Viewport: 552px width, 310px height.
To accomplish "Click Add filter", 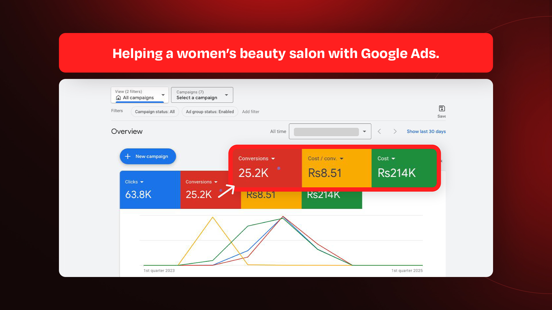I will [x=250, y=112].
